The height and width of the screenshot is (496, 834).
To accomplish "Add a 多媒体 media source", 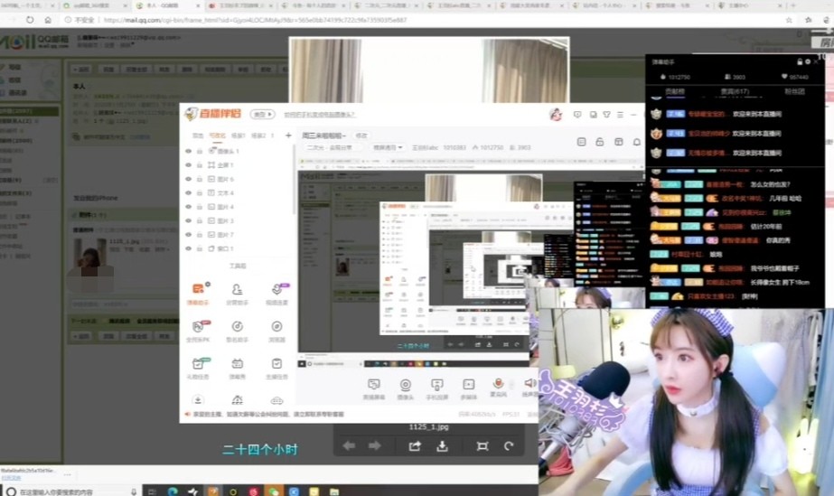I will click(468, 389).
